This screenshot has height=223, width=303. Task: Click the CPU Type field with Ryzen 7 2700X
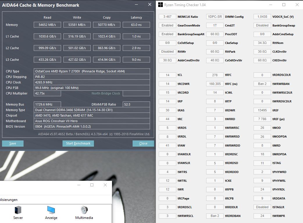tap(92, 71)
